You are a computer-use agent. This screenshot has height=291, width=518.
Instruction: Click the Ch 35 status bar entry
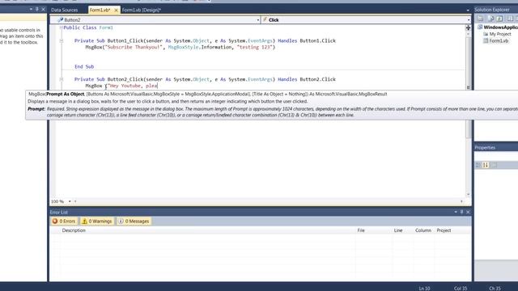point(495,289)
